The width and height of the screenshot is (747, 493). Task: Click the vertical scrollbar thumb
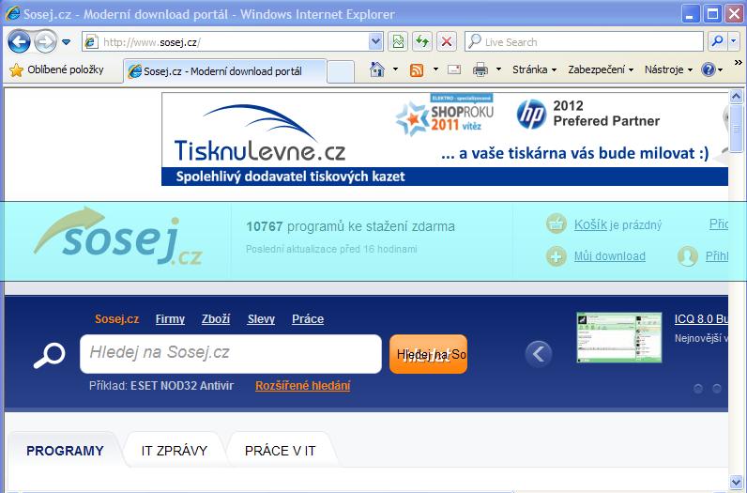click(736, 129)
